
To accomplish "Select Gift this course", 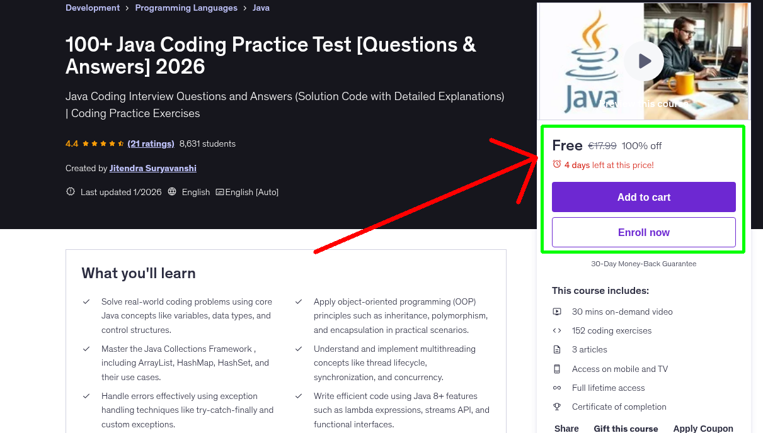I will (x=626, y=428).
